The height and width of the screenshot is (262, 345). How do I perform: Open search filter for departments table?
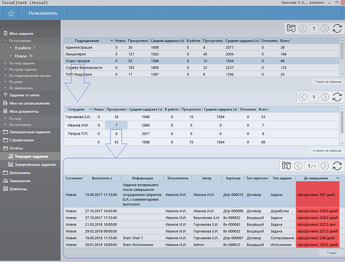[291, 29]
